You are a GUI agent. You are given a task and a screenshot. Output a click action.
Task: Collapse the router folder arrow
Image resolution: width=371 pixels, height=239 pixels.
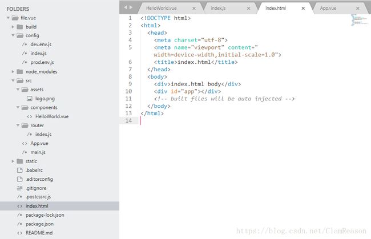pos(18,125)
